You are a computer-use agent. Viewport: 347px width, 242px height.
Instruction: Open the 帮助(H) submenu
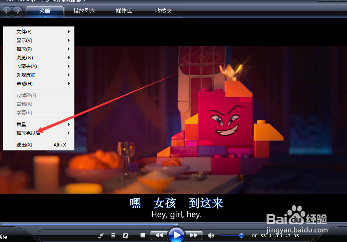click(x=44, y=83)
